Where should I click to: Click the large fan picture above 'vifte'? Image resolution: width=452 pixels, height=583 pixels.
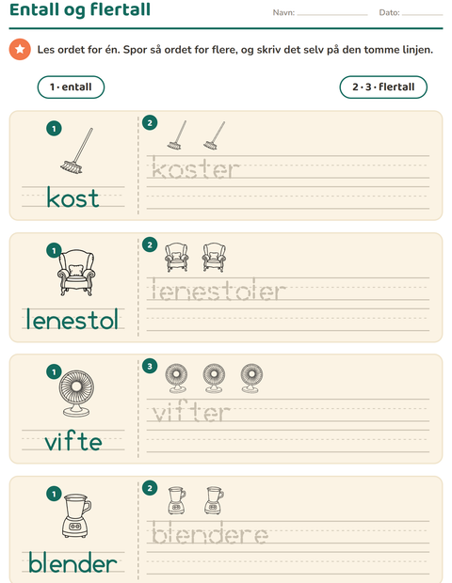tap(76, 393)
